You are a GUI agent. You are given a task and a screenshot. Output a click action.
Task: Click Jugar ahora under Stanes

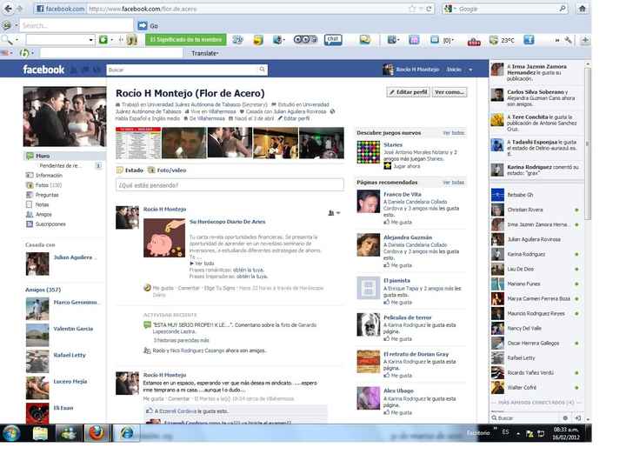[x=406, y=166]
